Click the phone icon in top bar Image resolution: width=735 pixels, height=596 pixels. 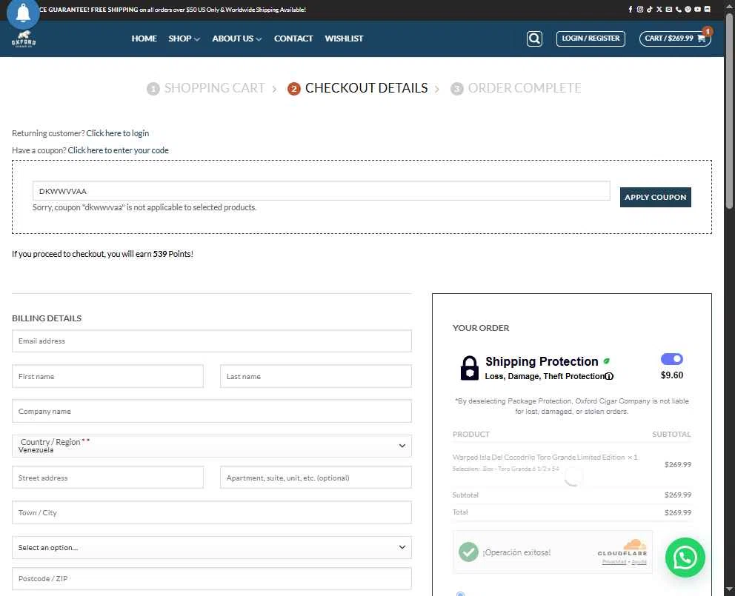[x=678, y=10]
